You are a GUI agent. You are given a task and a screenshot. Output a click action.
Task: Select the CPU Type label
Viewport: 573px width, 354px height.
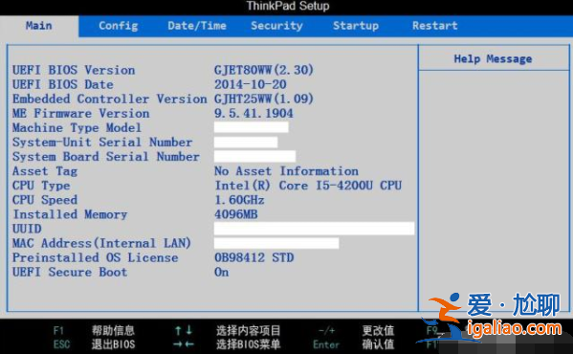point(41,186)
